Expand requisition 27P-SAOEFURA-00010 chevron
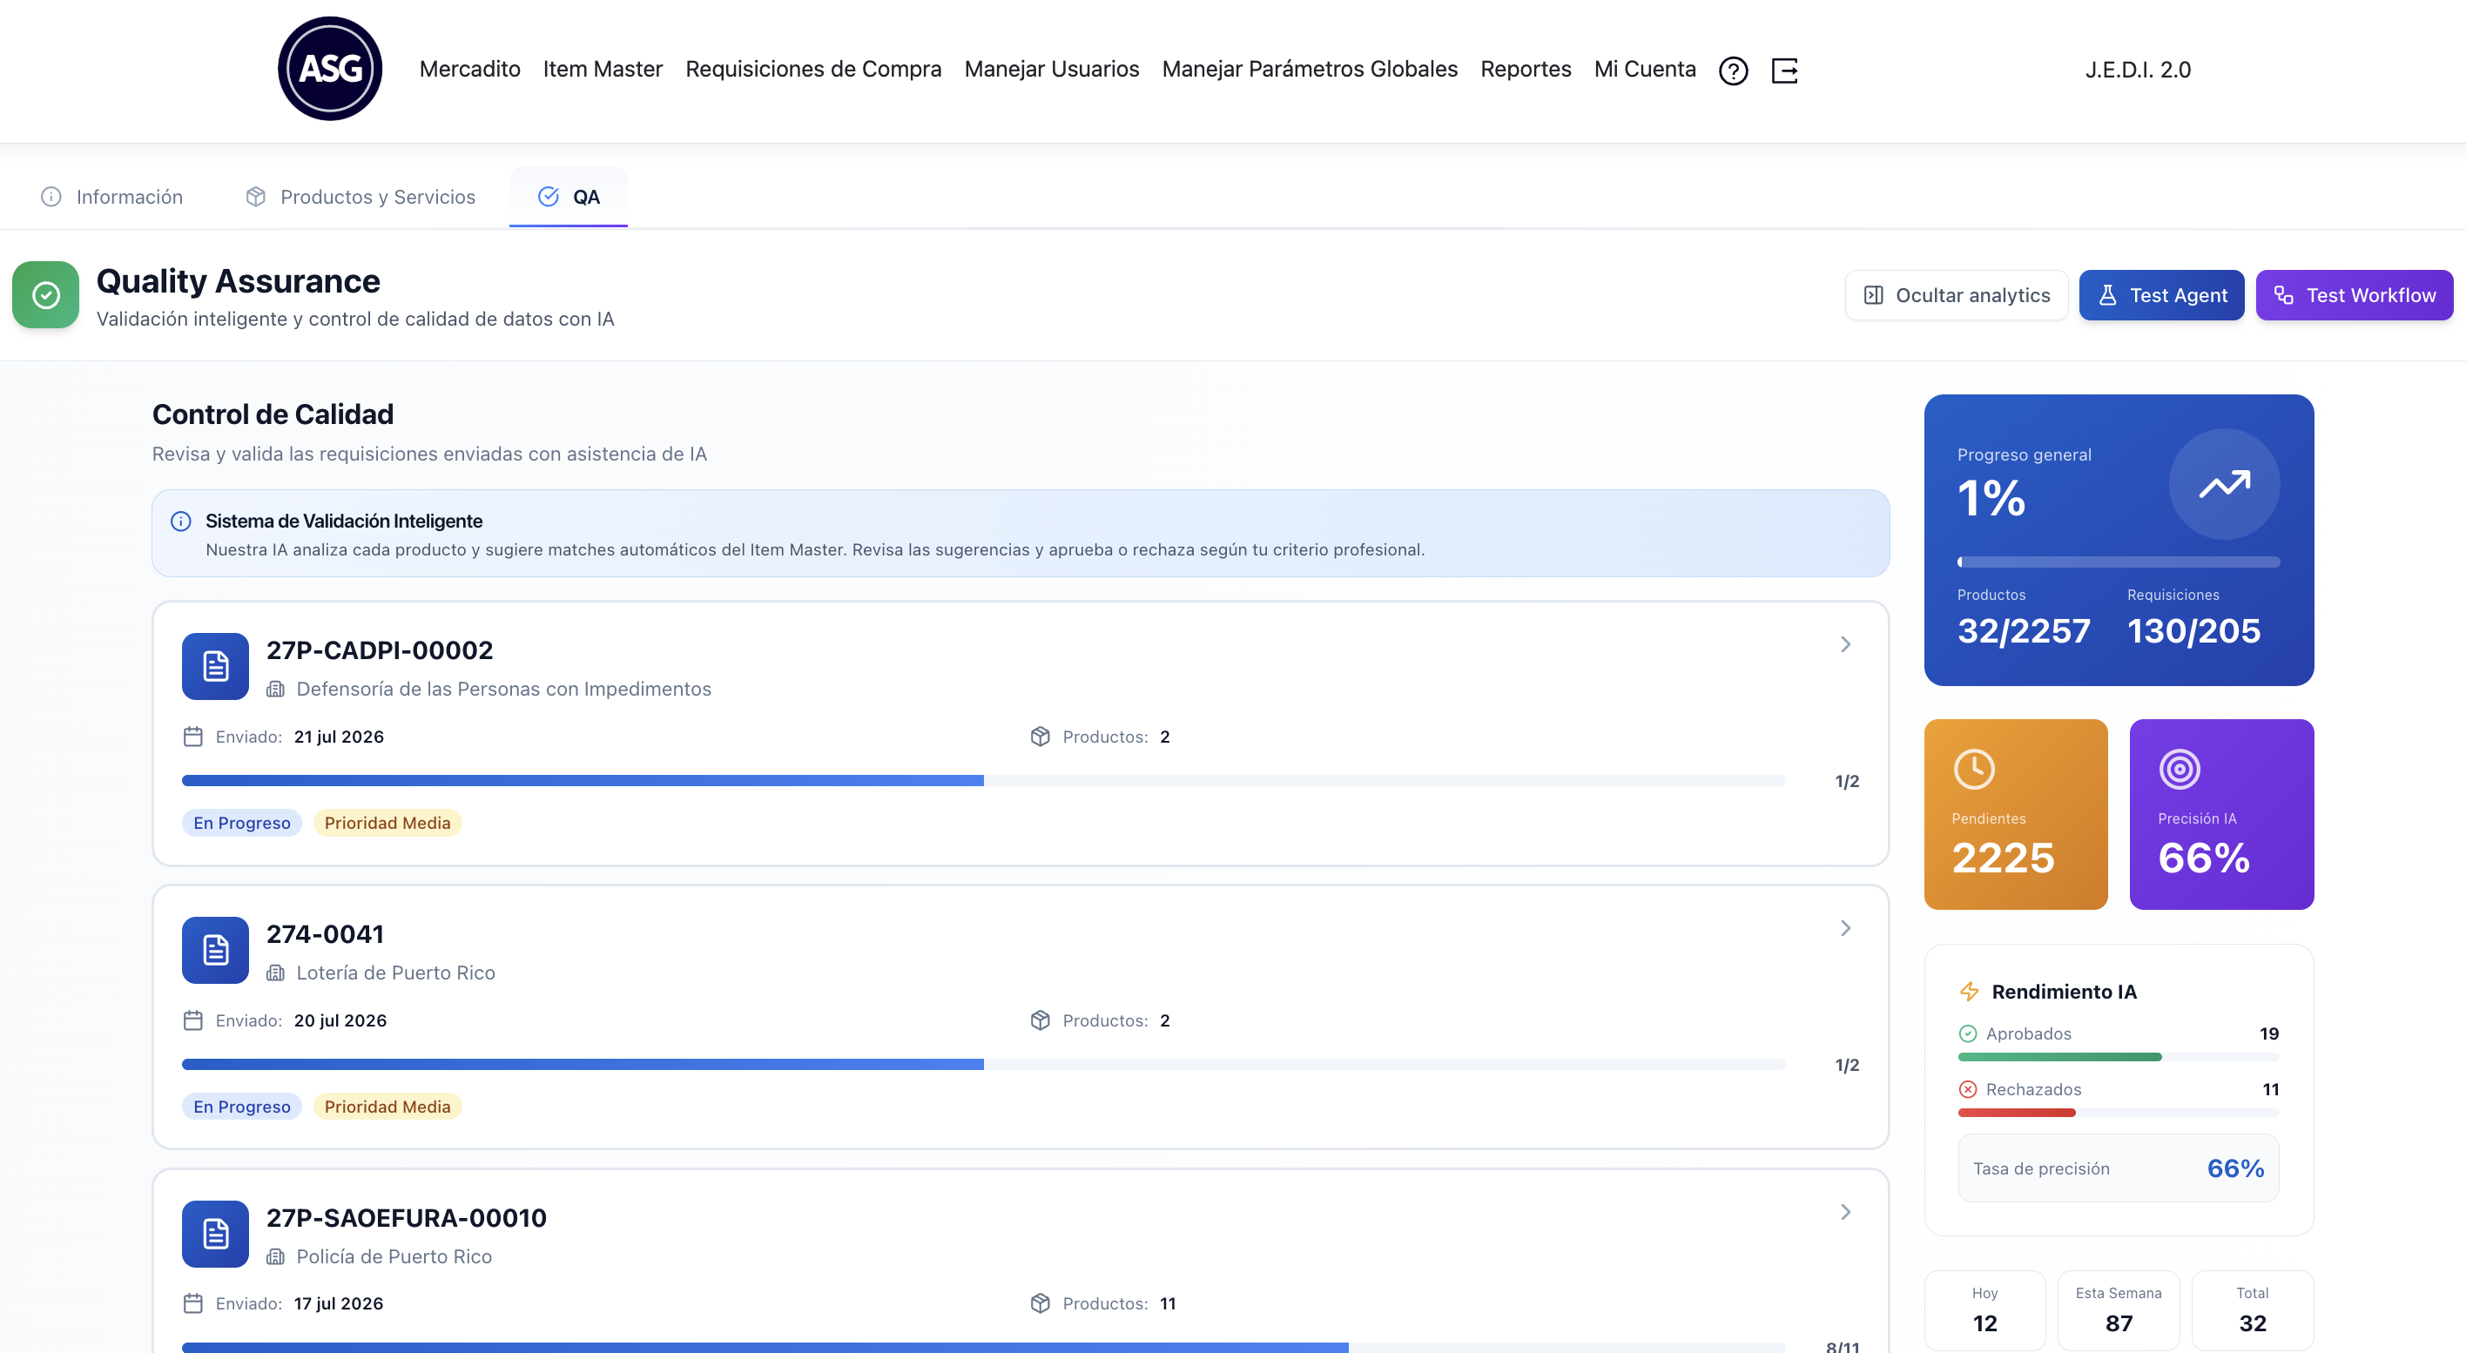2466x1353 pixels. pyautogui.click(x=1846, y=1212)
